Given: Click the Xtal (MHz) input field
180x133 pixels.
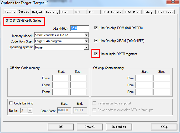Looking at the screenshot, I should 79,28.
